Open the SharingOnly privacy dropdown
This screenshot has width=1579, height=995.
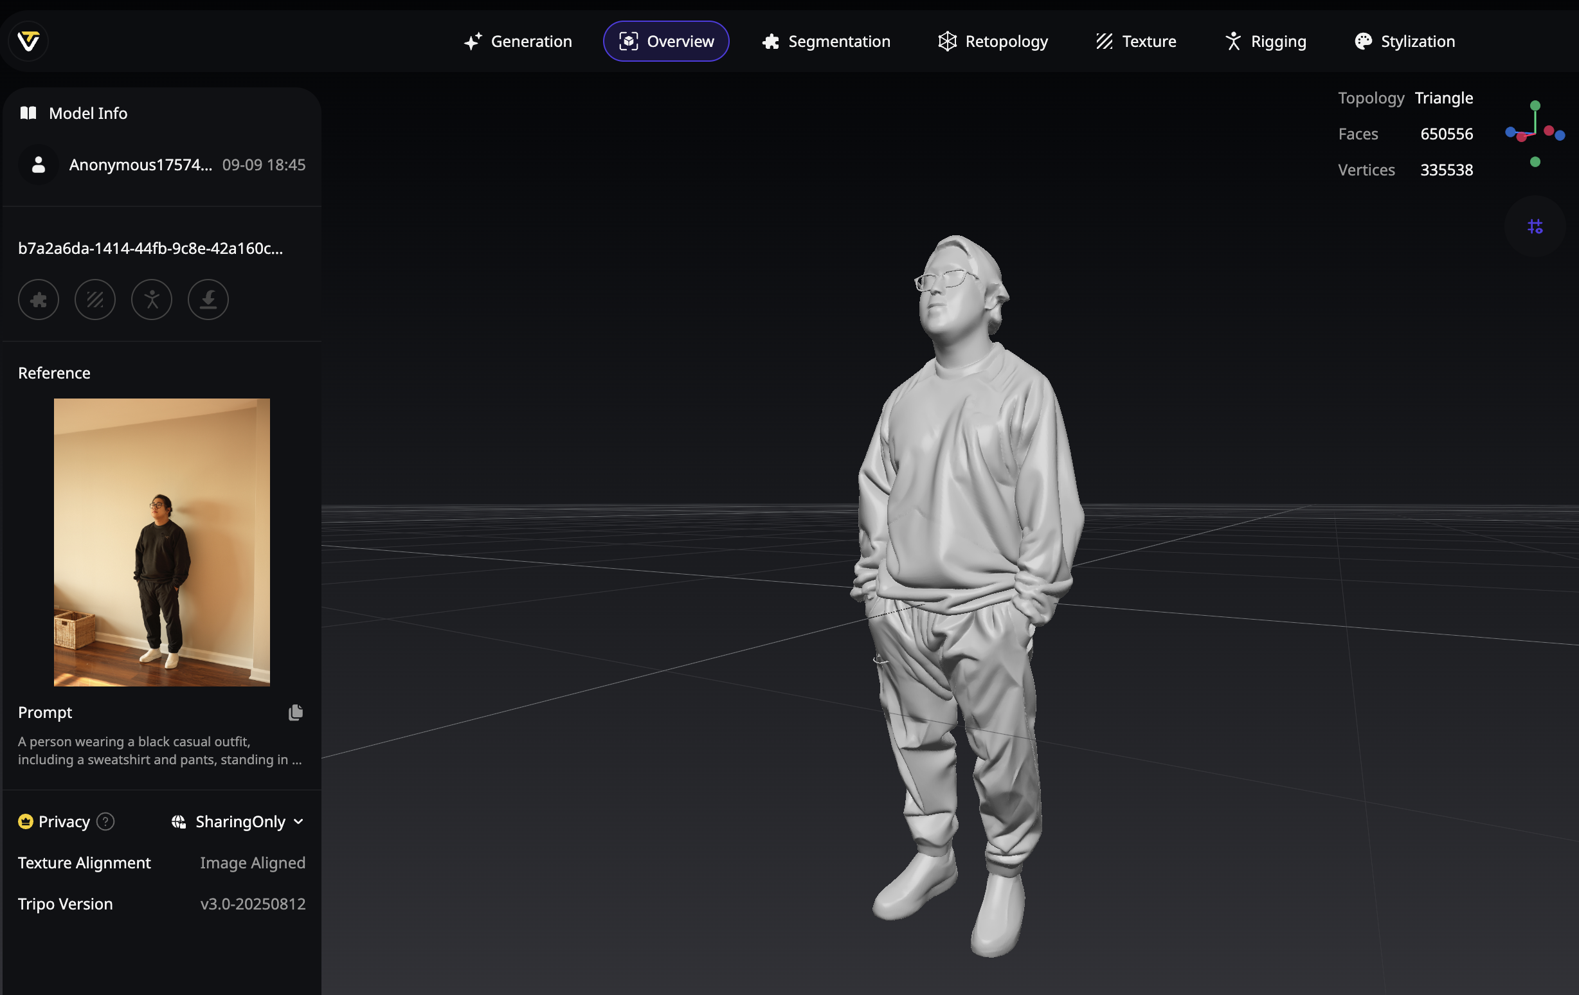pos(238,821)
